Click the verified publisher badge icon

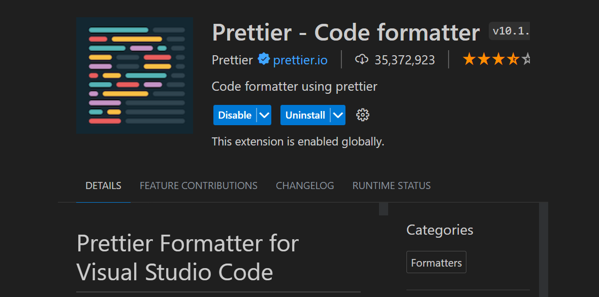click(x=264, y=59)
